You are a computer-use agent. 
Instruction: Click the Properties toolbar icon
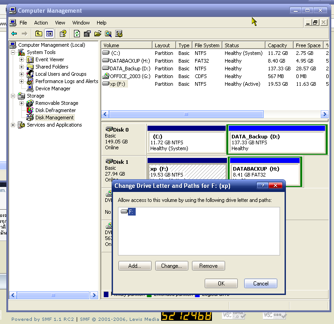point(87,34)
